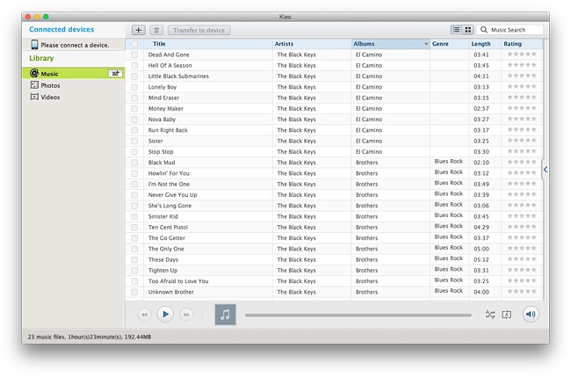Click the Please connect a device entry
571x378 pixels.
point(73,45)
